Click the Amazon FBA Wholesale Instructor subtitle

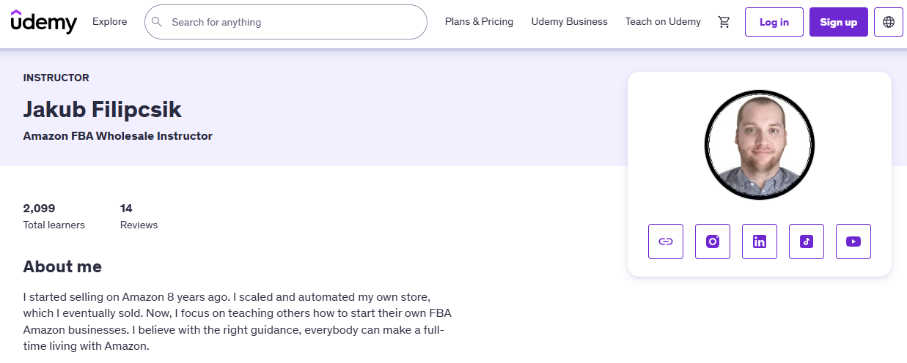(118, 136)
